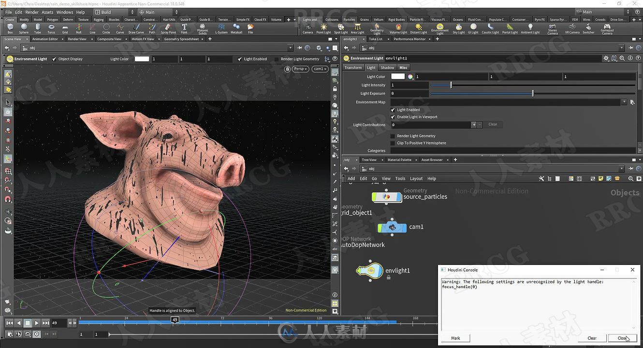This screenshot has width=643, height=348.
Task: Create a Box with the shelf tool
Action: click(10, 29)
